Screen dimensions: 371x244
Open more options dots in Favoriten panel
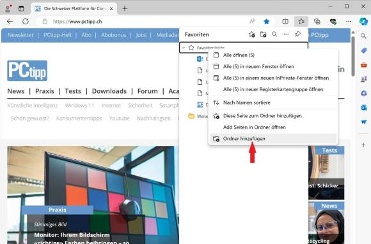tap(286, 34)
